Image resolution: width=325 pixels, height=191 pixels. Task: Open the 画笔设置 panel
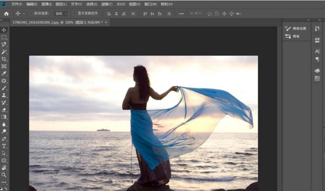[x=296, y=28]
